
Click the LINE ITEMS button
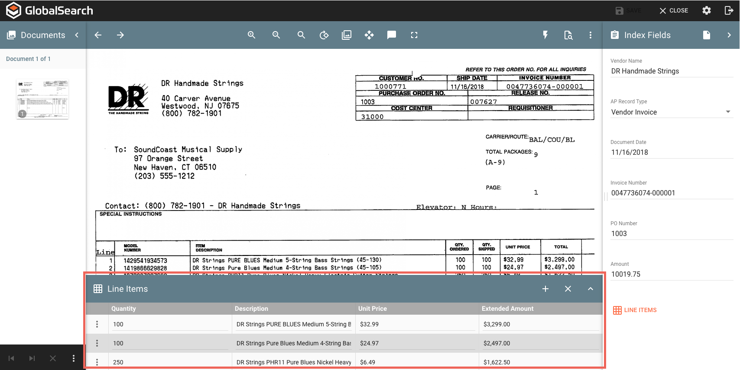tap(635, 310)
